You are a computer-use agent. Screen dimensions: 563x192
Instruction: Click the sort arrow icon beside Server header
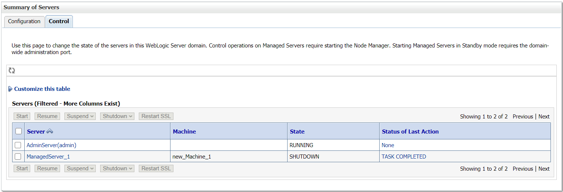click(50, 131)
